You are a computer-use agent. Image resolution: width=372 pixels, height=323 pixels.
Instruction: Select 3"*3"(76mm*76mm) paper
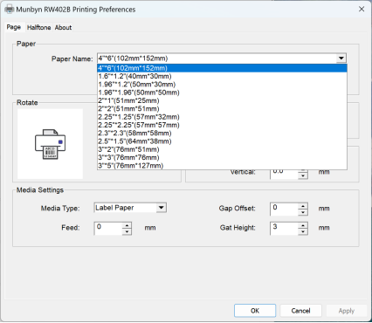point(222,158)
